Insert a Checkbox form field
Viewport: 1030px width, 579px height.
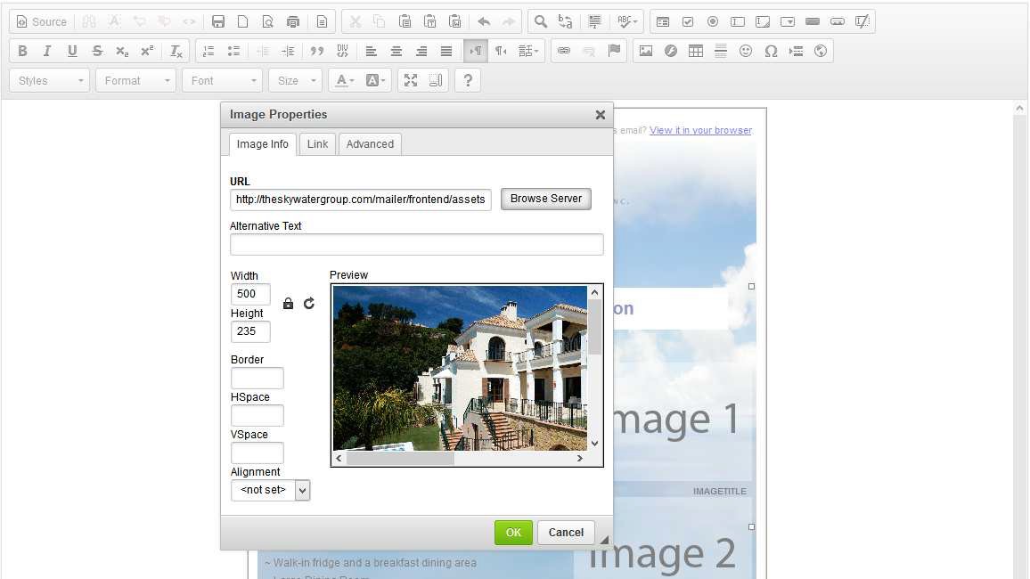[688, 21]
